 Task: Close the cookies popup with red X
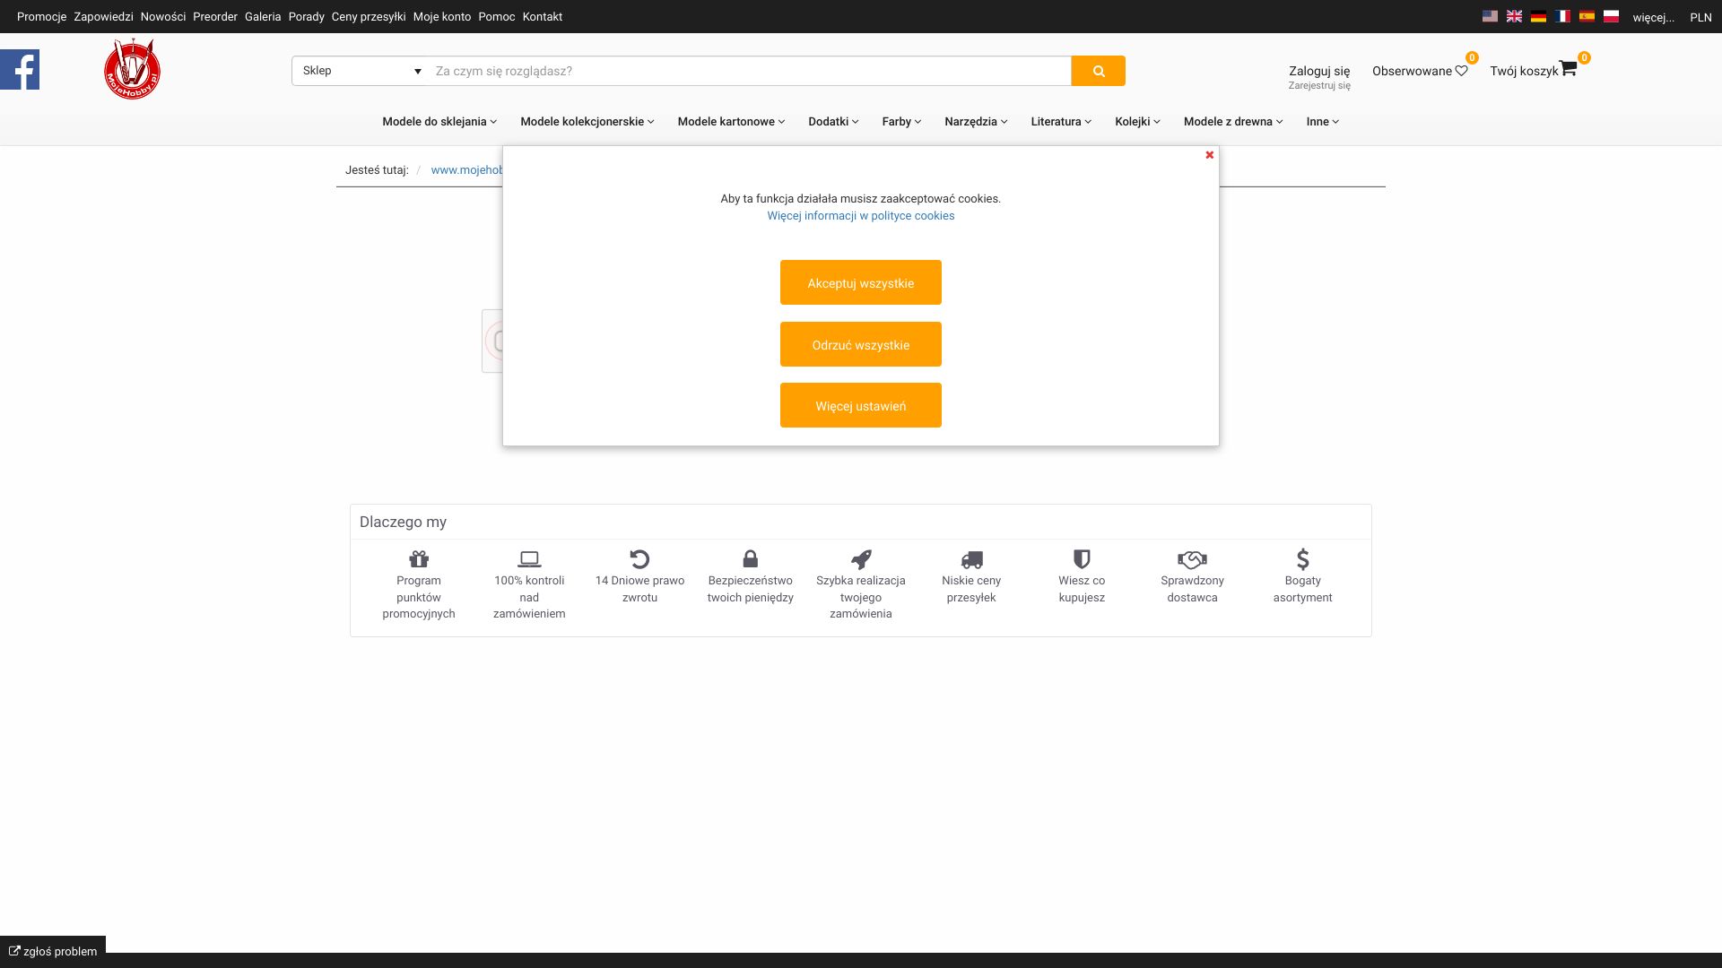click(x=1209, y=155)
